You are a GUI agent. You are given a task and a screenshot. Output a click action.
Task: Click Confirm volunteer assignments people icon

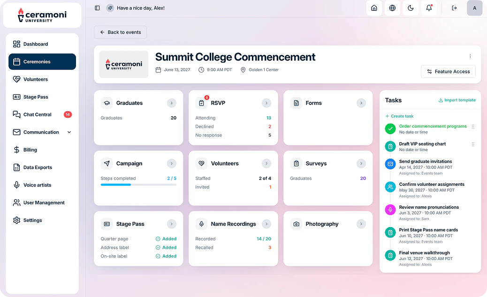(390, 187)
